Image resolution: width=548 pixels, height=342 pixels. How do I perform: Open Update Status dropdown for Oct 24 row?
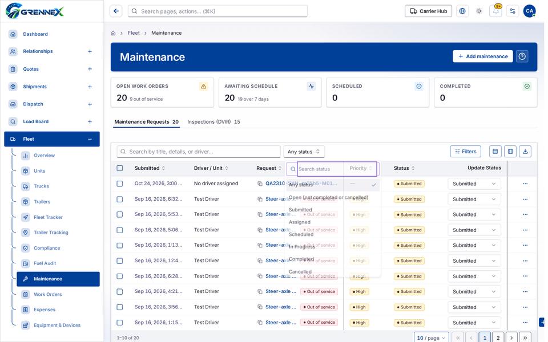coord(474,184)
